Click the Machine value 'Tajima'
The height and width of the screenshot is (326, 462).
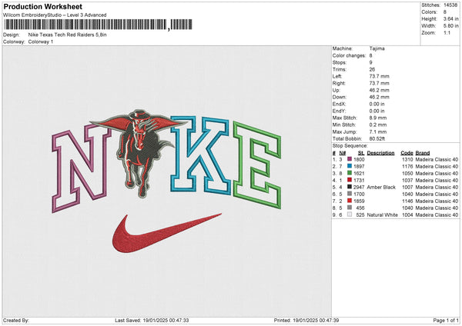pyautogui.click(x=377, y=48)
